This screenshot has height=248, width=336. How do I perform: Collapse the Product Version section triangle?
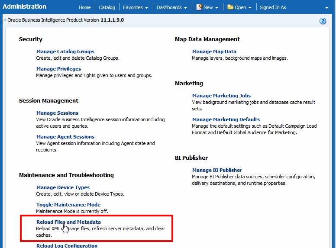click(x=4, y=20)
